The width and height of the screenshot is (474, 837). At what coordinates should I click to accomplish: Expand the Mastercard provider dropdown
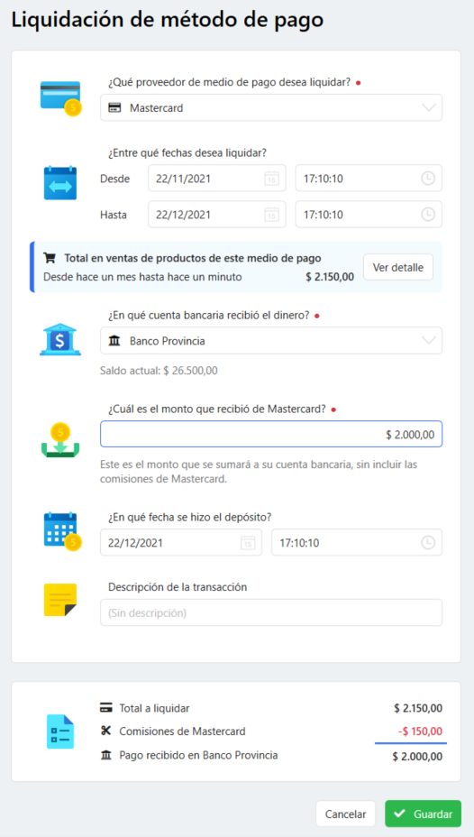[x=271, y=108]
